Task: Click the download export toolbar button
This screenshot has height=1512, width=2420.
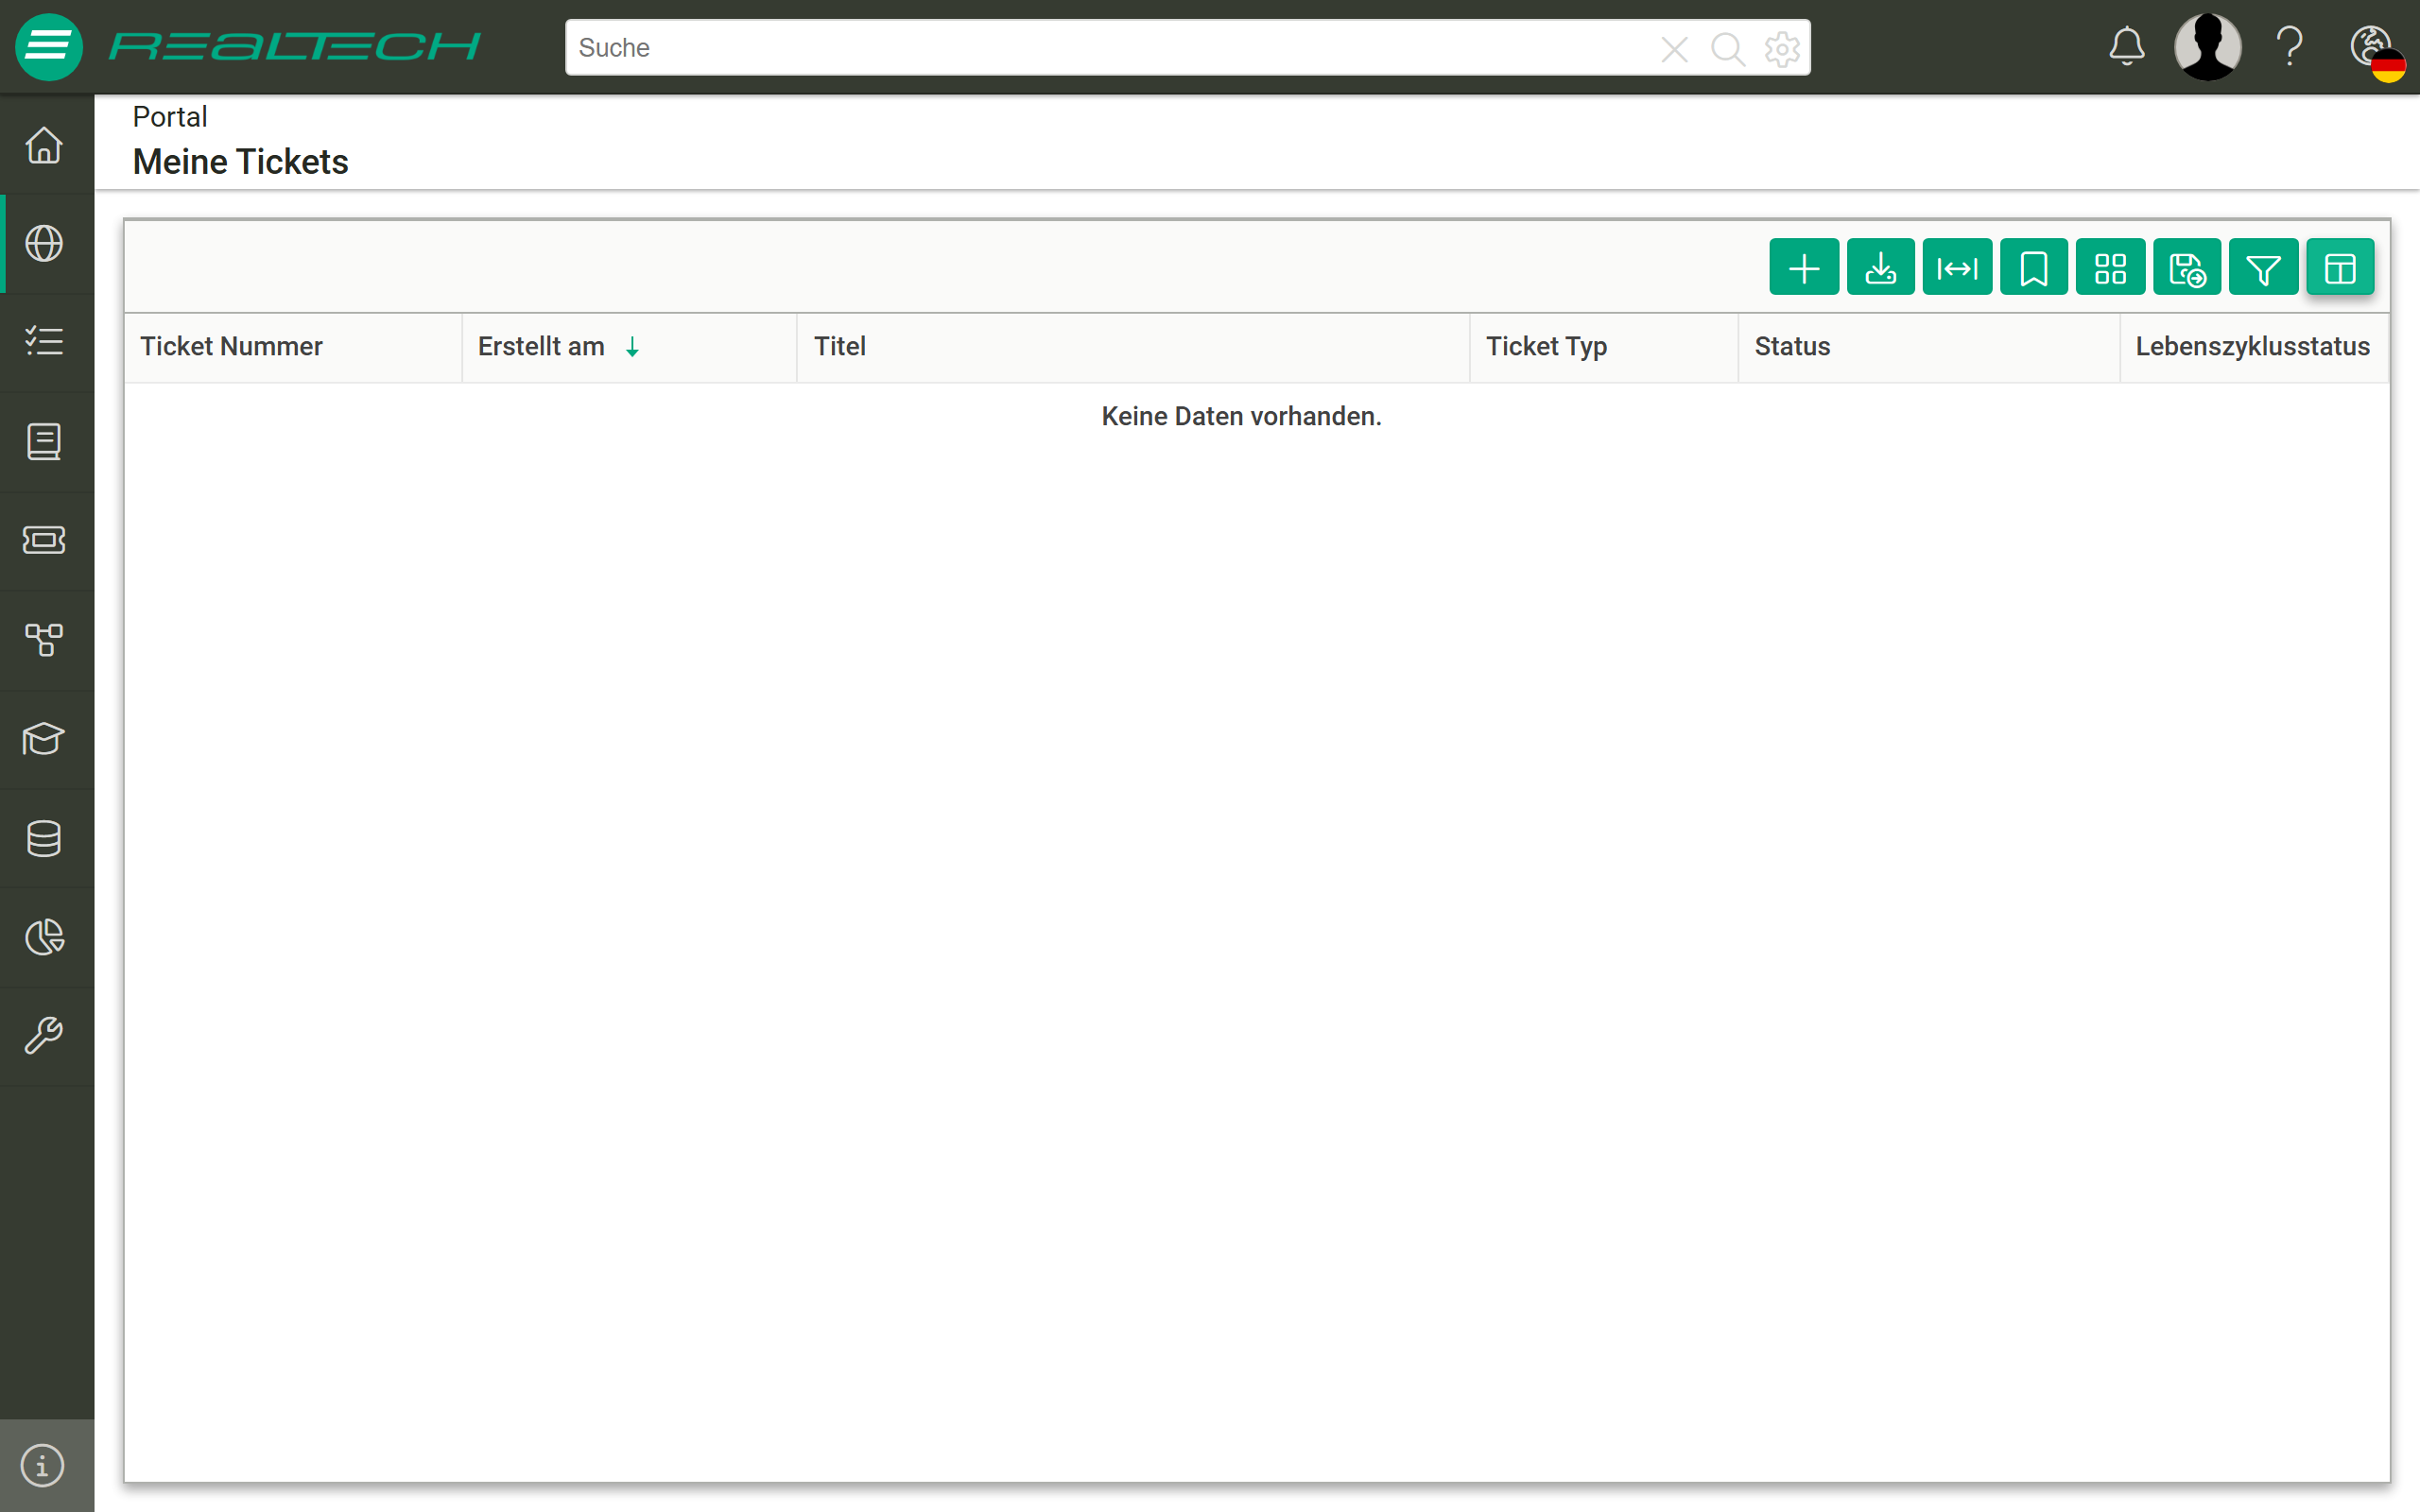Action: (x=1881, y=268)
